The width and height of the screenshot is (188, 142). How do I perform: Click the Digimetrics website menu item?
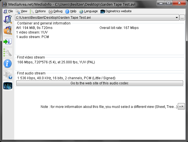[116, 11]
